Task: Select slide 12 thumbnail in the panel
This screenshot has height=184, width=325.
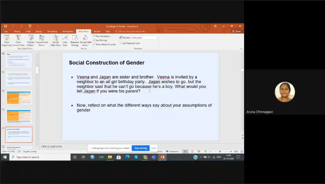Action: [x=19, y=98]
